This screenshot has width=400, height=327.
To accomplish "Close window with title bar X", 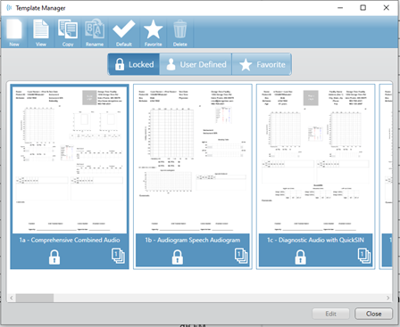I will (x=387, y=8).
